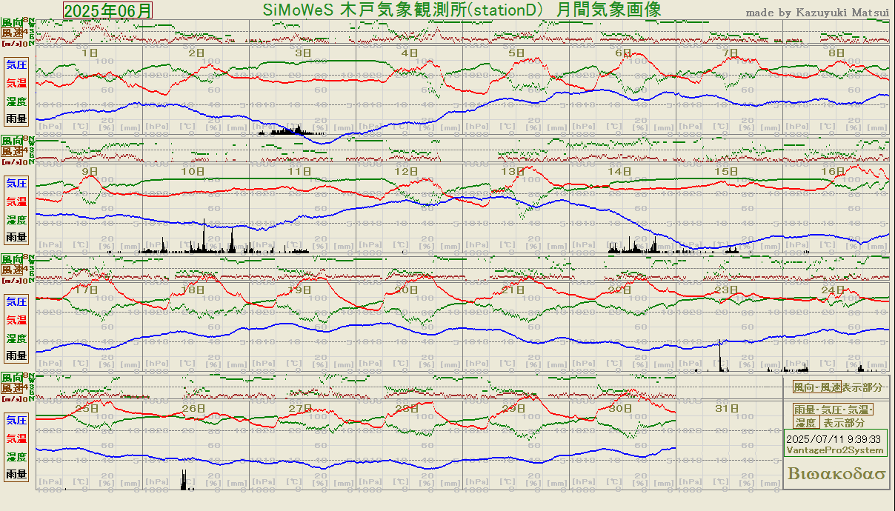Click the 'made by Kazuyuki Matsui' credit

click(x=816, y=13)
